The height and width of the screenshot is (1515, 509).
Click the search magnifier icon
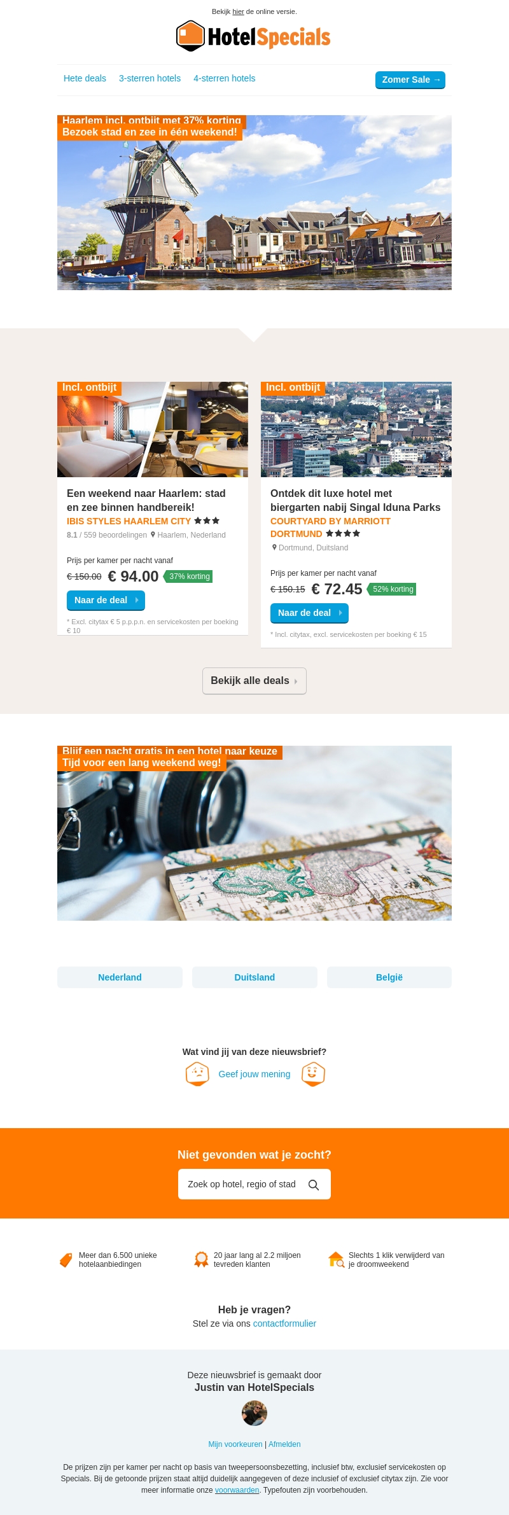click(x=314, y=1185)
